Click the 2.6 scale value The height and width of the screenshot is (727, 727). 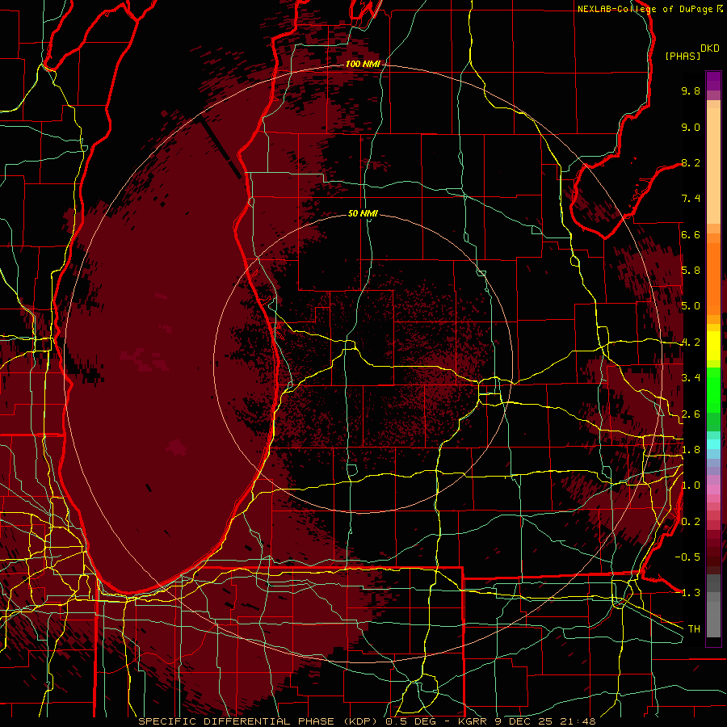(691, 414)
